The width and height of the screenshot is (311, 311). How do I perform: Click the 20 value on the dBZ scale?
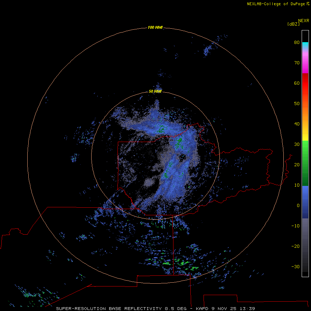(x=297, y=164)
